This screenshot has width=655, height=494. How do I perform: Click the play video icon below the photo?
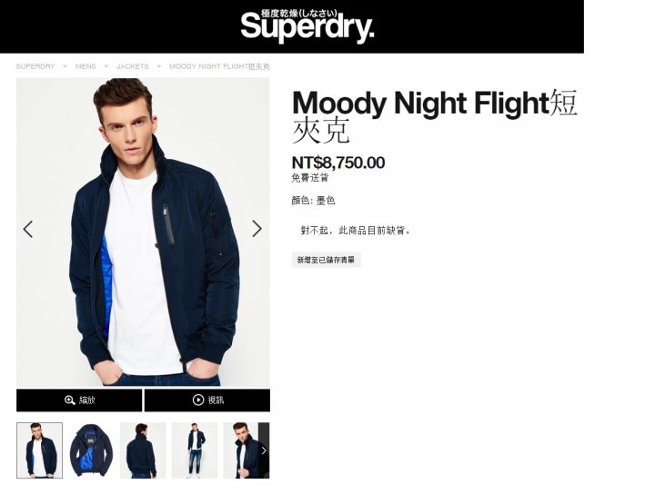click(198, 400)
